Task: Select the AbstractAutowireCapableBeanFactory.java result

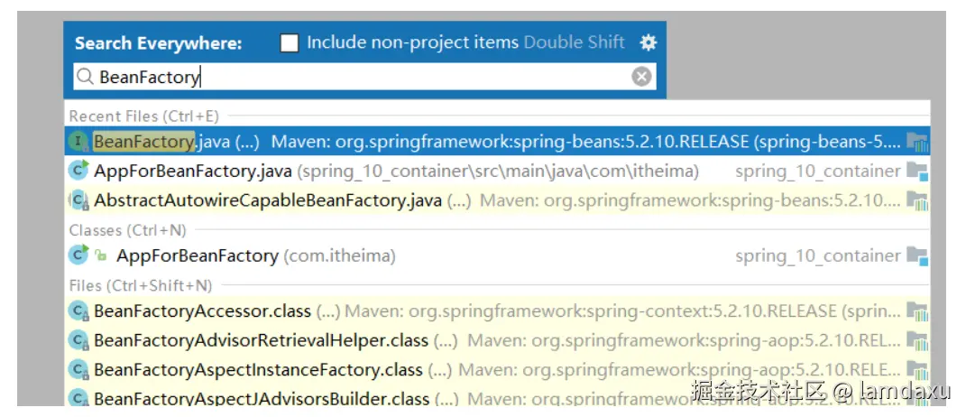Action: (x=268, y=199)
